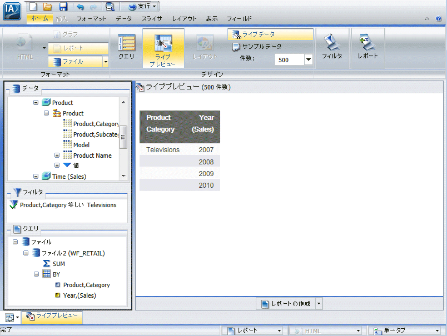Undo the last action
This screenshot has height=336, width=447.
pos(80,7)
